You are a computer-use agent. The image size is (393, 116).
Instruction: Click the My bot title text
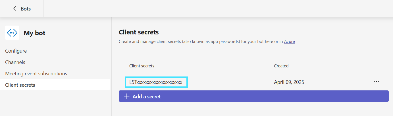pyautogui.click(x=34, y=33)
